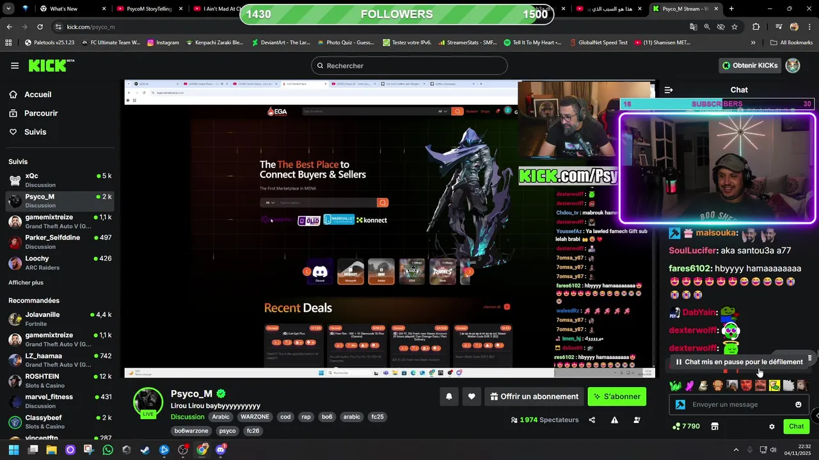Report the stream with the warning triangle

614,420
